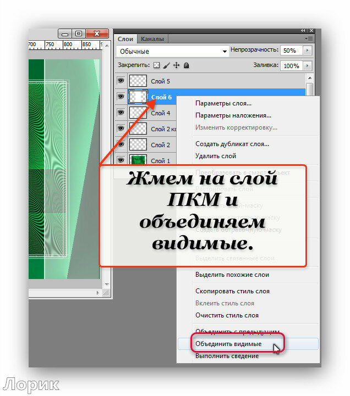Image resolution: width=350 pixels, height=396 pixels.
Task: Collapse the panel with double-arrow icon
Action: pyautogui.click(x=303, y=31)
